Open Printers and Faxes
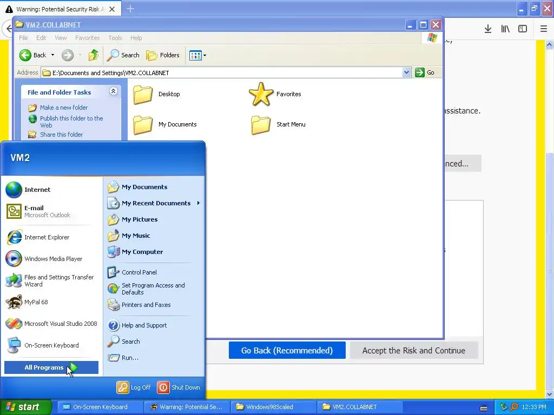The width and height of the screenshot is (554, 415). (x=139, y=305)
